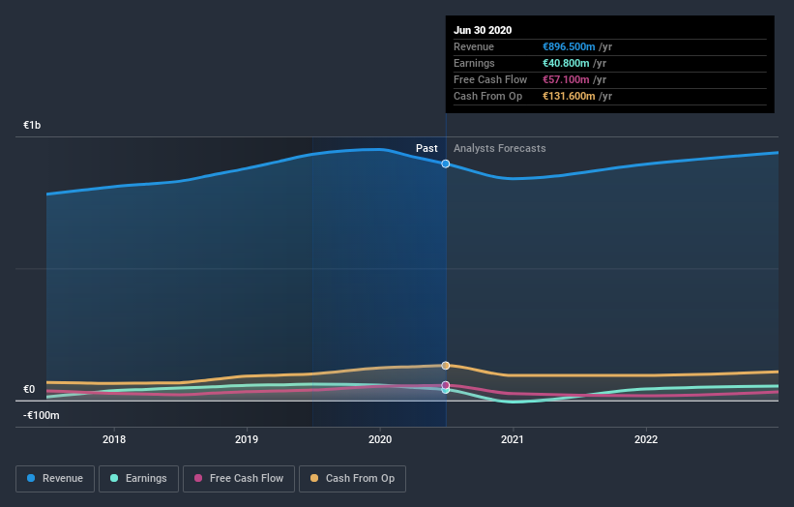Click the Earnings label in tooltip
This screenshot has width=794, height=507.
coord(474,63)
